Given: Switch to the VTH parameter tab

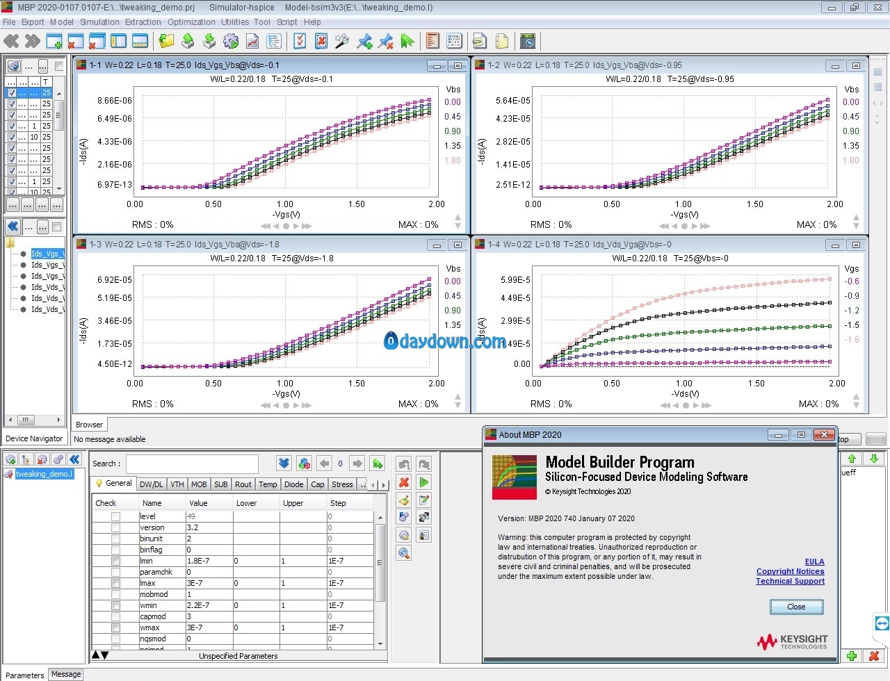Looking at the screenshot, I should pyautogui.click(x=177, y=484).
